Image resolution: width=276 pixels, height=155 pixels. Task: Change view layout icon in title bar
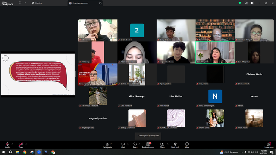point(252,3)
